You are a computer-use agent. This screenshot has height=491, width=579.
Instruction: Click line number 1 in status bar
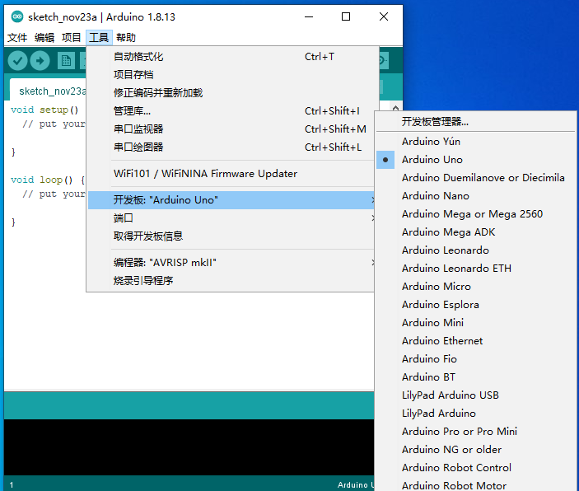point(12,484)
